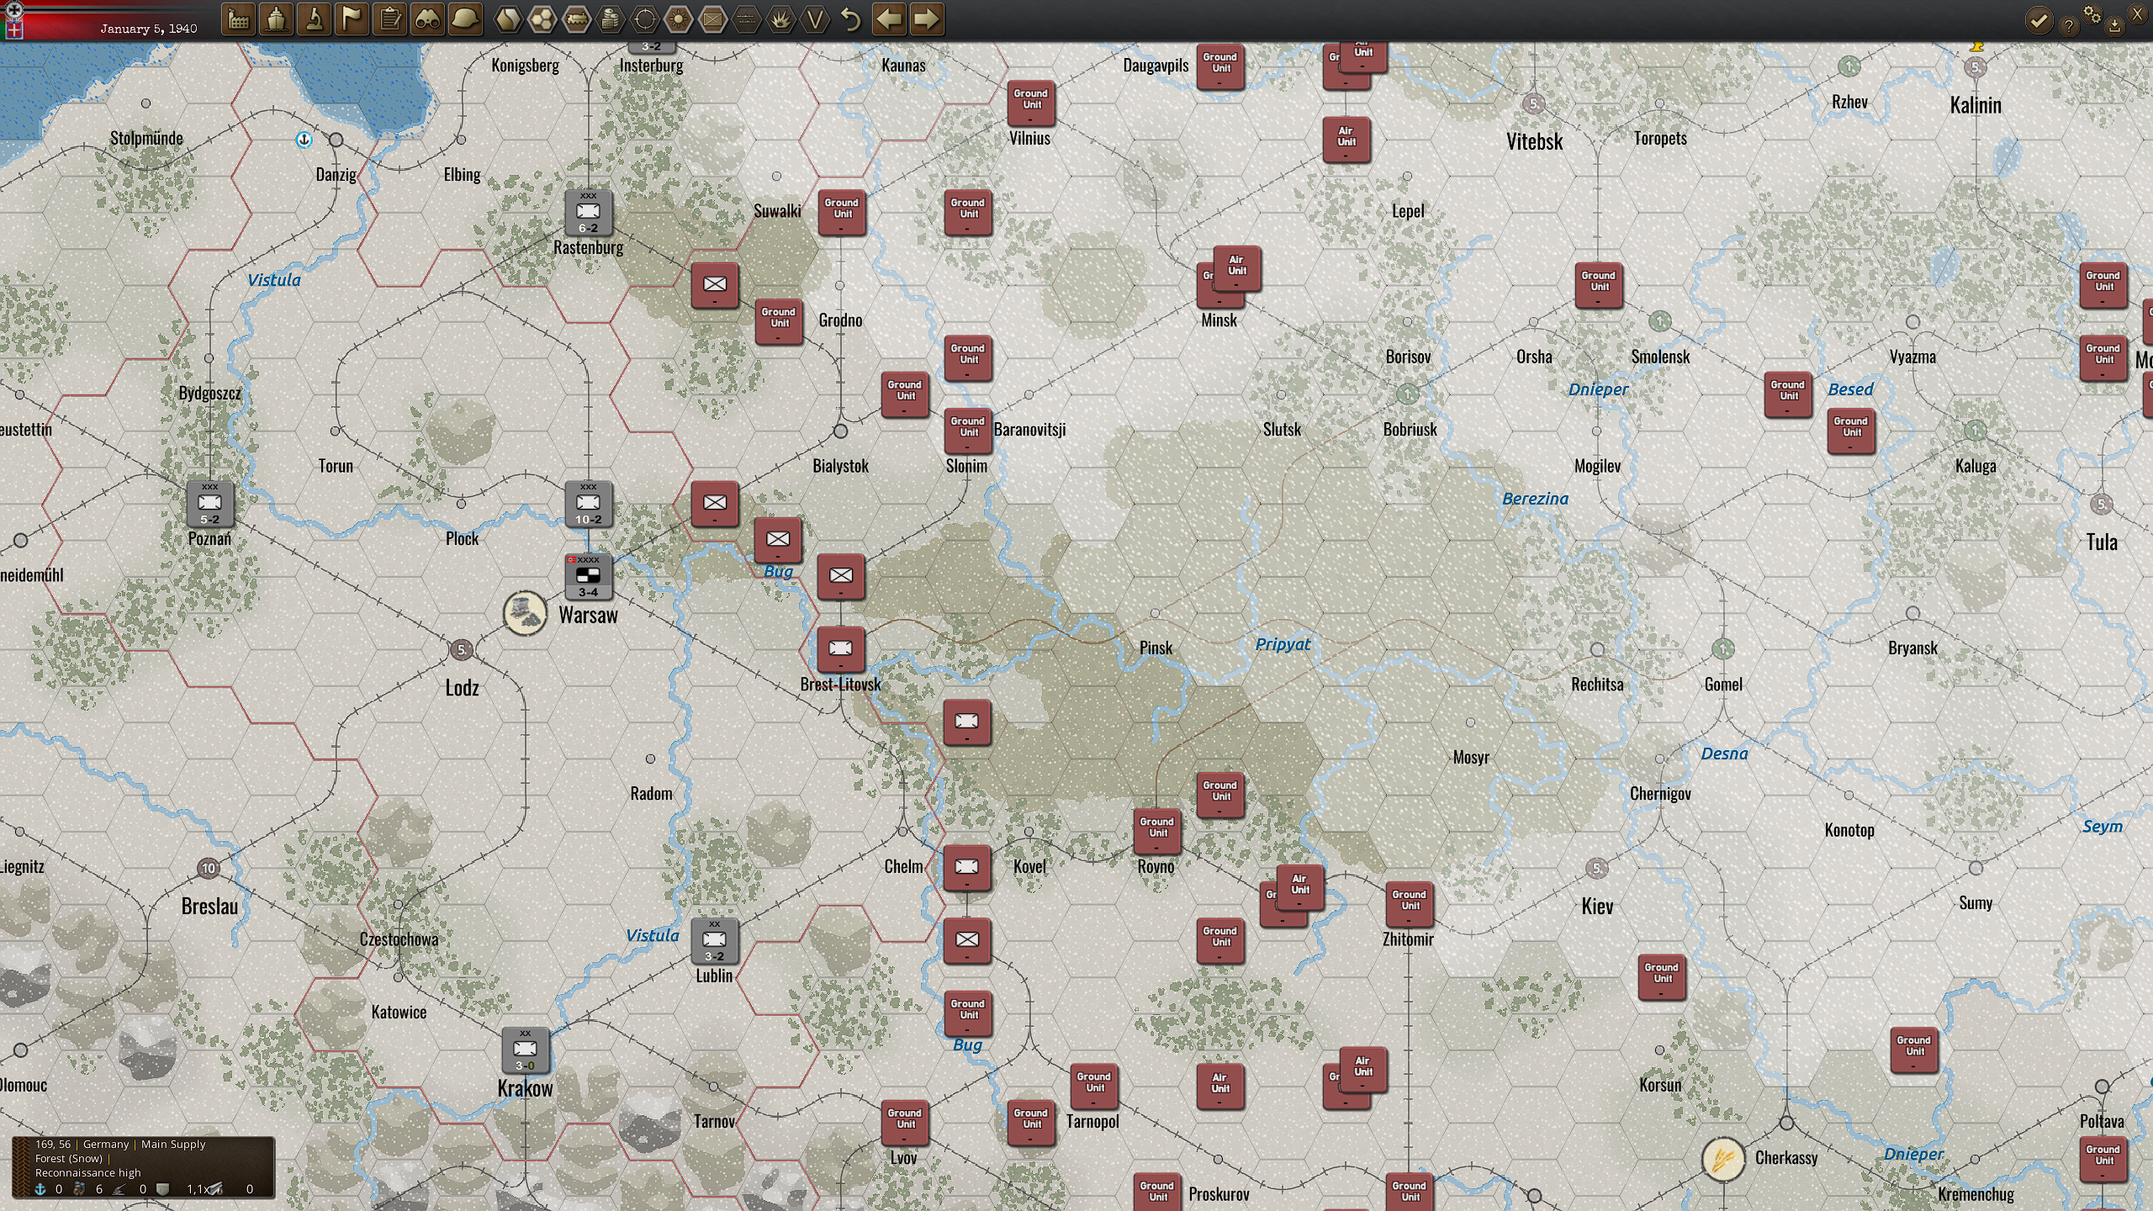Click the binoculars overview icon
The height and width of the screenshot is (1211, 2153).
coord(428,19)
